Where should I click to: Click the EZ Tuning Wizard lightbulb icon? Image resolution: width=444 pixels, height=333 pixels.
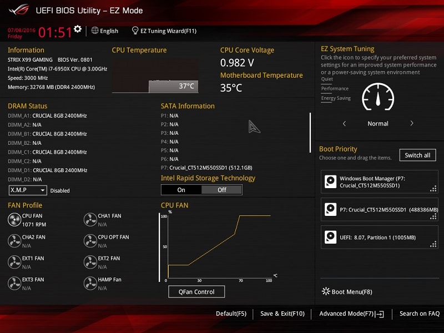[135, 31]
